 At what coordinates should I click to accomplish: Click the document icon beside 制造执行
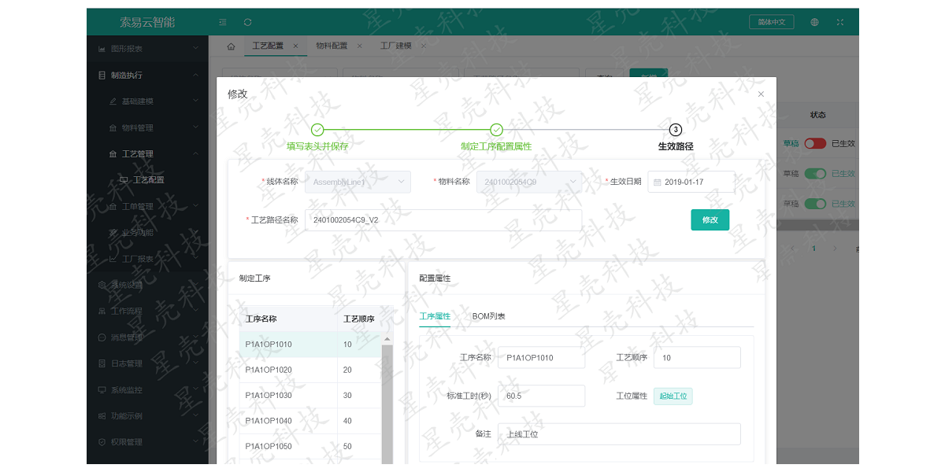point(102,75)
